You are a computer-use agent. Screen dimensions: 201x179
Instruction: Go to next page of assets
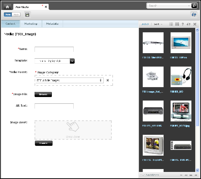[x=191, y=175]
